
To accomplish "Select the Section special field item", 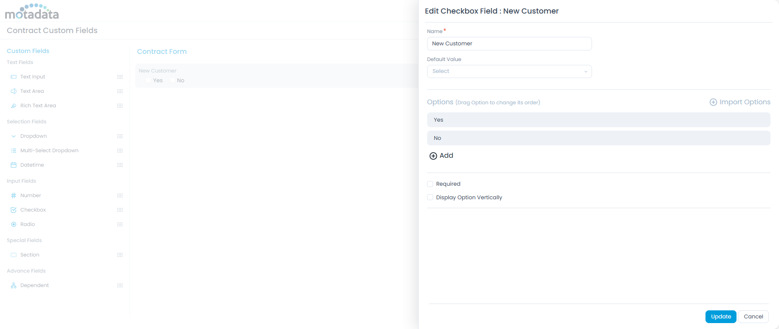I will click(x=30, y=255).
